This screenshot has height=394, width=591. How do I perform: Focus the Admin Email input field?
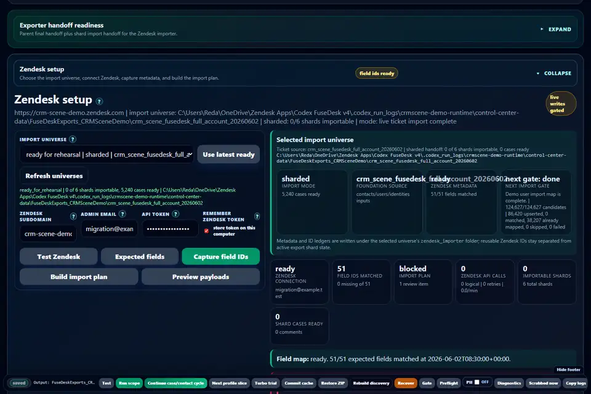pyautogui.click(x=110, y=229)
